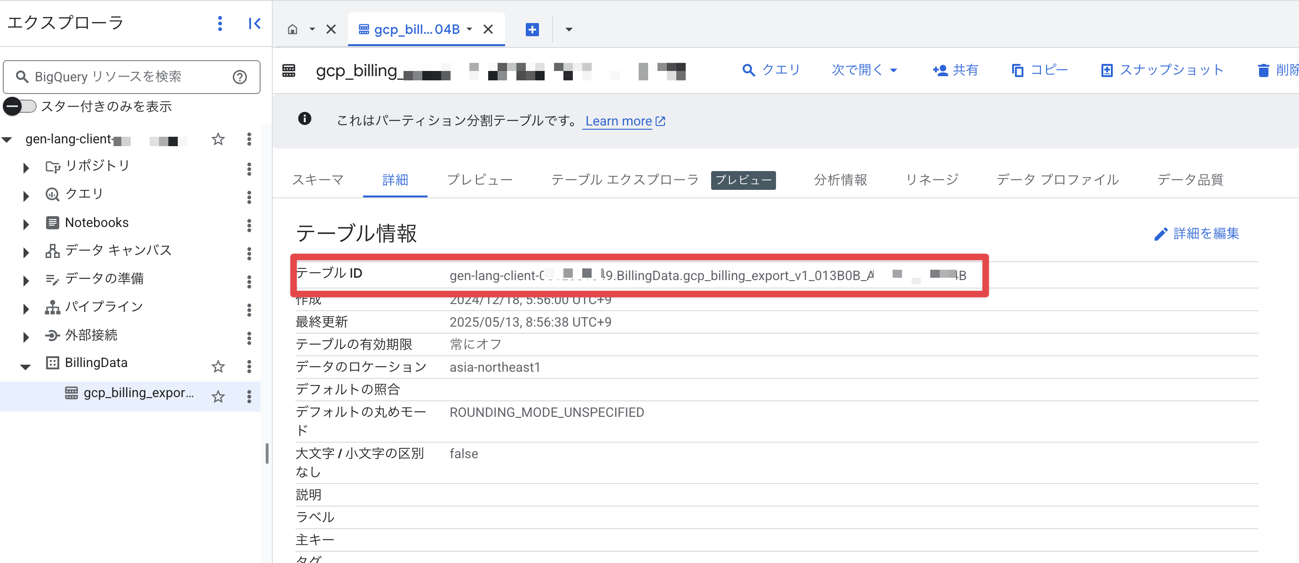Expand the Notebooks tree node

pyautogui.click(x=26, y=224)
